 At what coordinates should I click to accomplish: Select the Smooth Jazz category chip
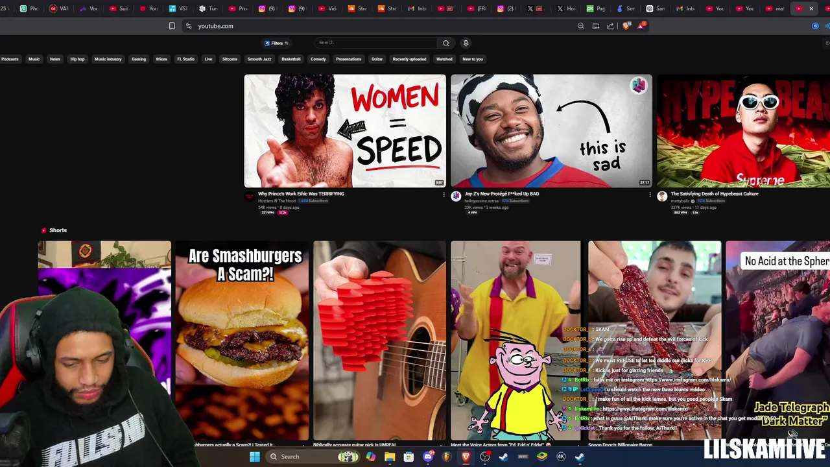(x=259, y=59)
